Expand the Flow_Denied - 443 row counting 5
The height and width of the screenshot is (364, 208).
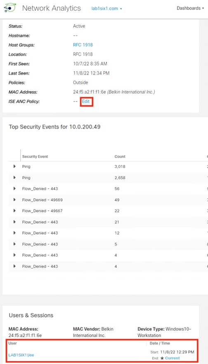(14, 244)
